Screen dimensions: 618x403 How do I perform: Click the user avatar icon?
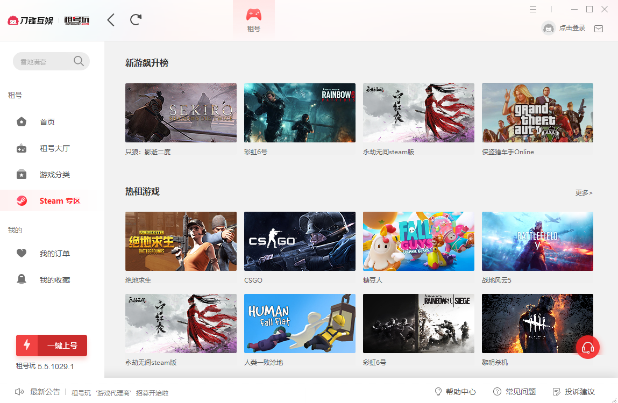(x=548, y=28)
